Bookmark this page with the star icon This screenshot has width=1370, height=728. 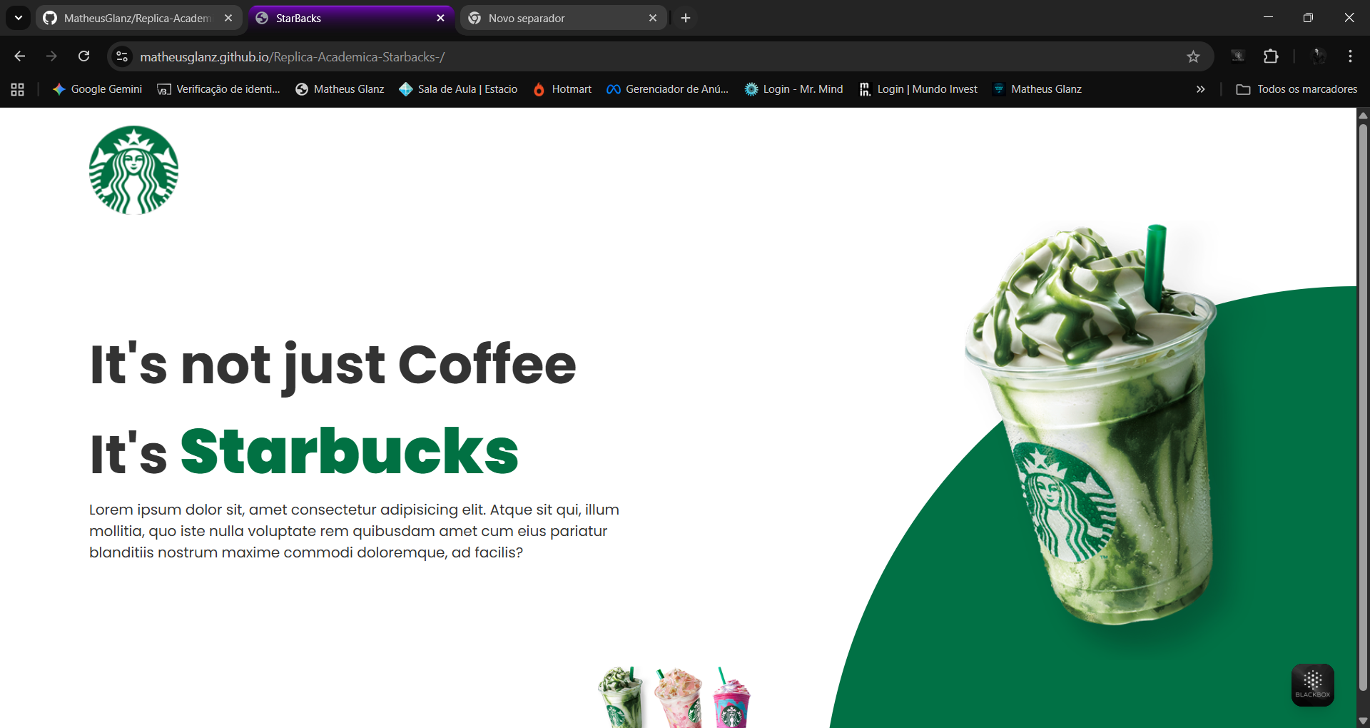(x=1193, y=56)
